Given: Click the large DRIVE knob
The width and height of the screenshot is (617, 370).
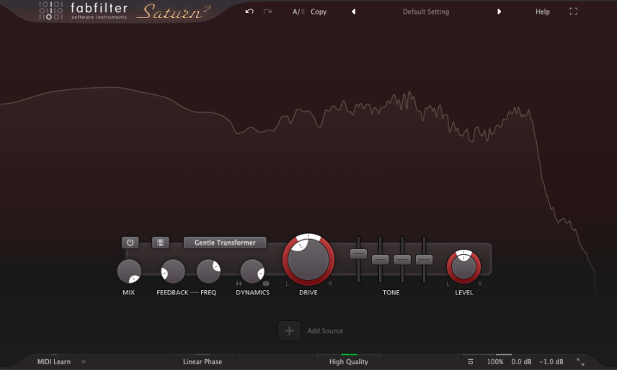Looking at the screenshot, I should point(308,260).
